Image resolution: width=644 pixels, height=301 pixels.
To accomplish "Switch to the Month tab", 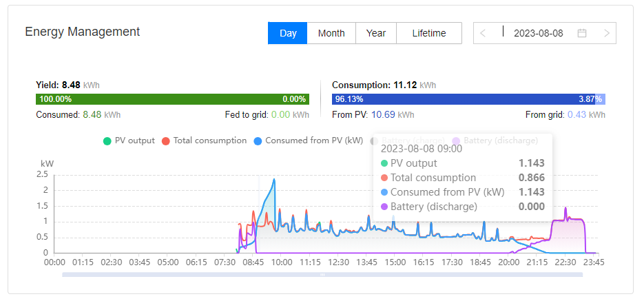I will tap(331, 33).
